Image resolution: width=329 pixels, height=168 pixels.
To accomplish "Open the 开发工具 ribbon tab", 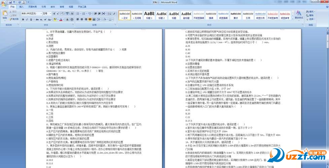I will [x=82, y=7].
